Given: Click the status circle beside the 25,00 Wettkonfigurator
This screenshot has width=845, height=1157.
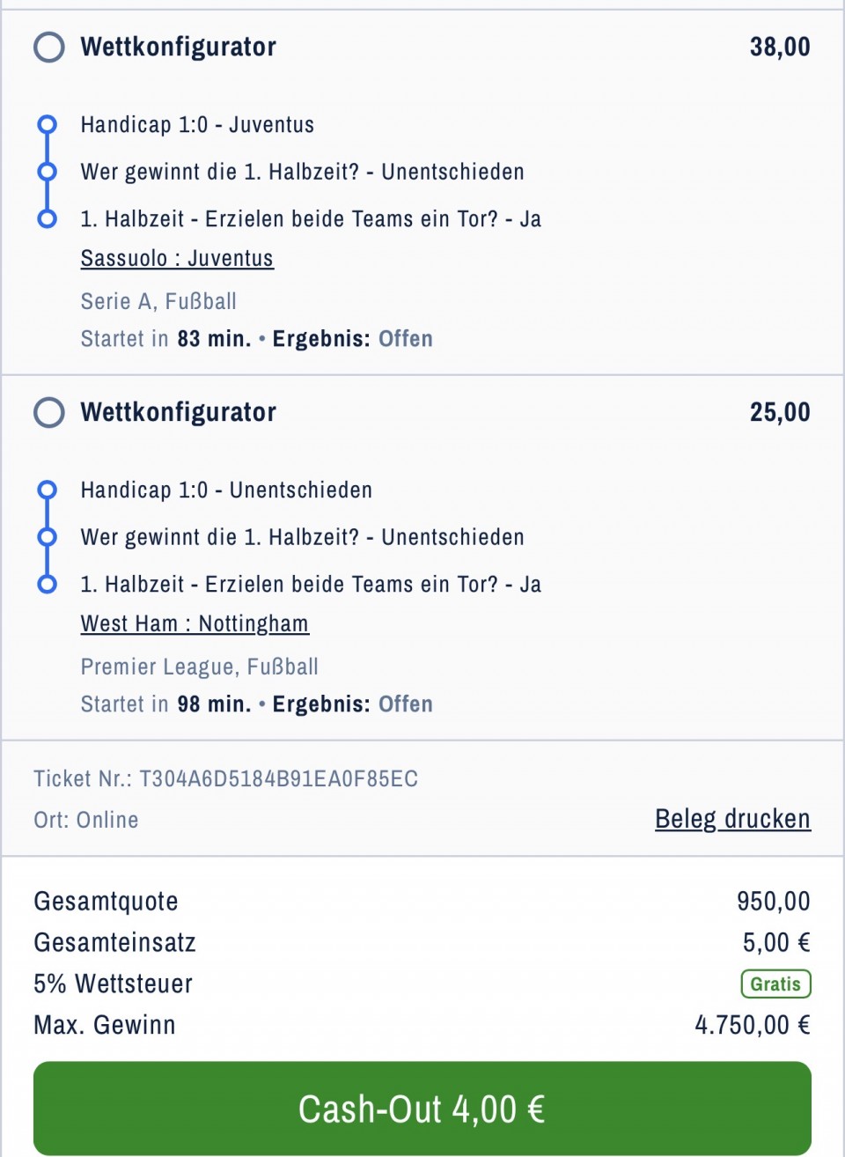Looking at the screenshot, I should pyautogui.click(x=49, y=412).
